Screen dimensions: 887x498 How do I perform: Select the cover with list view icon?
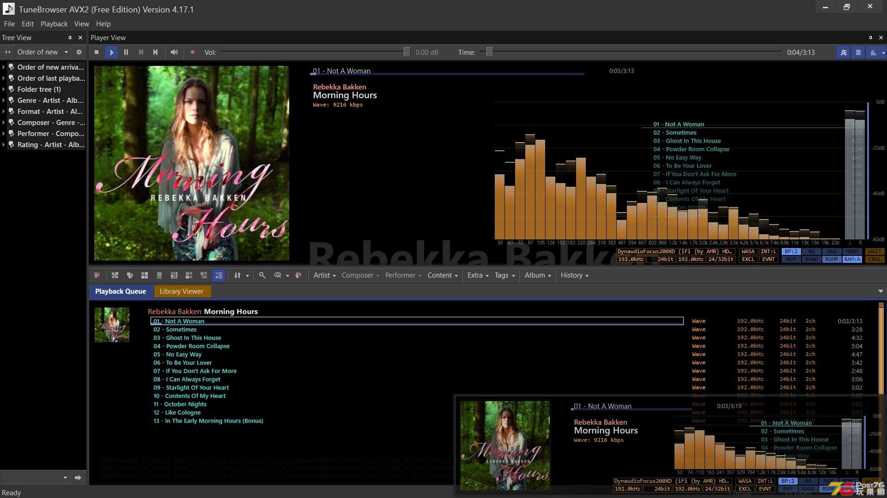[189, 275]
